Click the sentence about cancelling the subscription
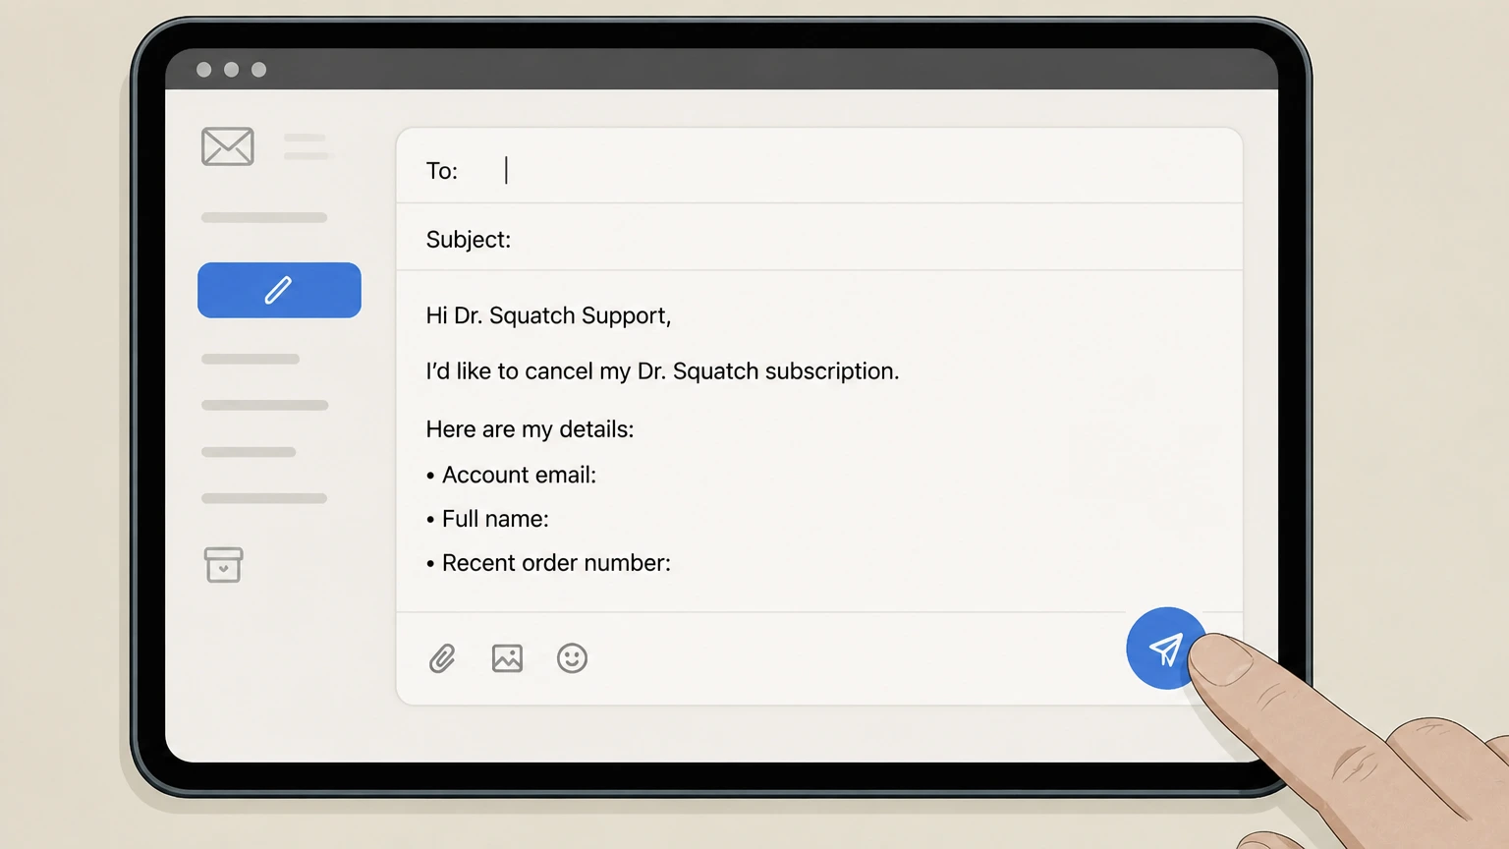This screenshot has width=1509, height=849. (x=662, y=371)
